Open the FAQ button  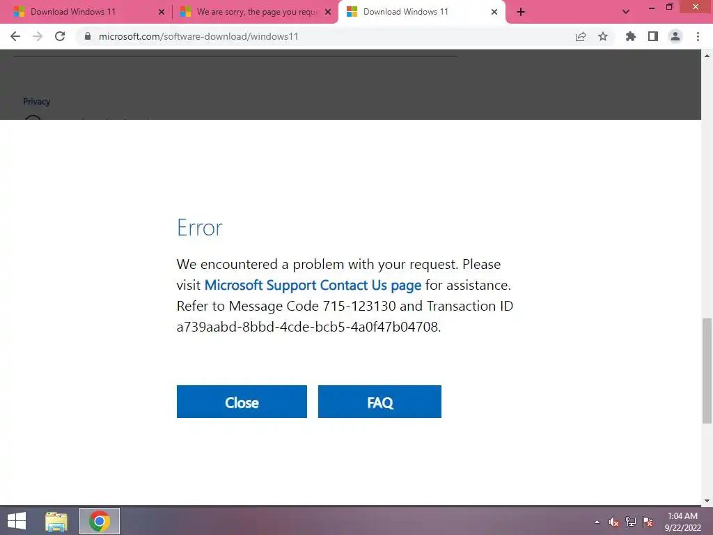(x=379, y=402)
